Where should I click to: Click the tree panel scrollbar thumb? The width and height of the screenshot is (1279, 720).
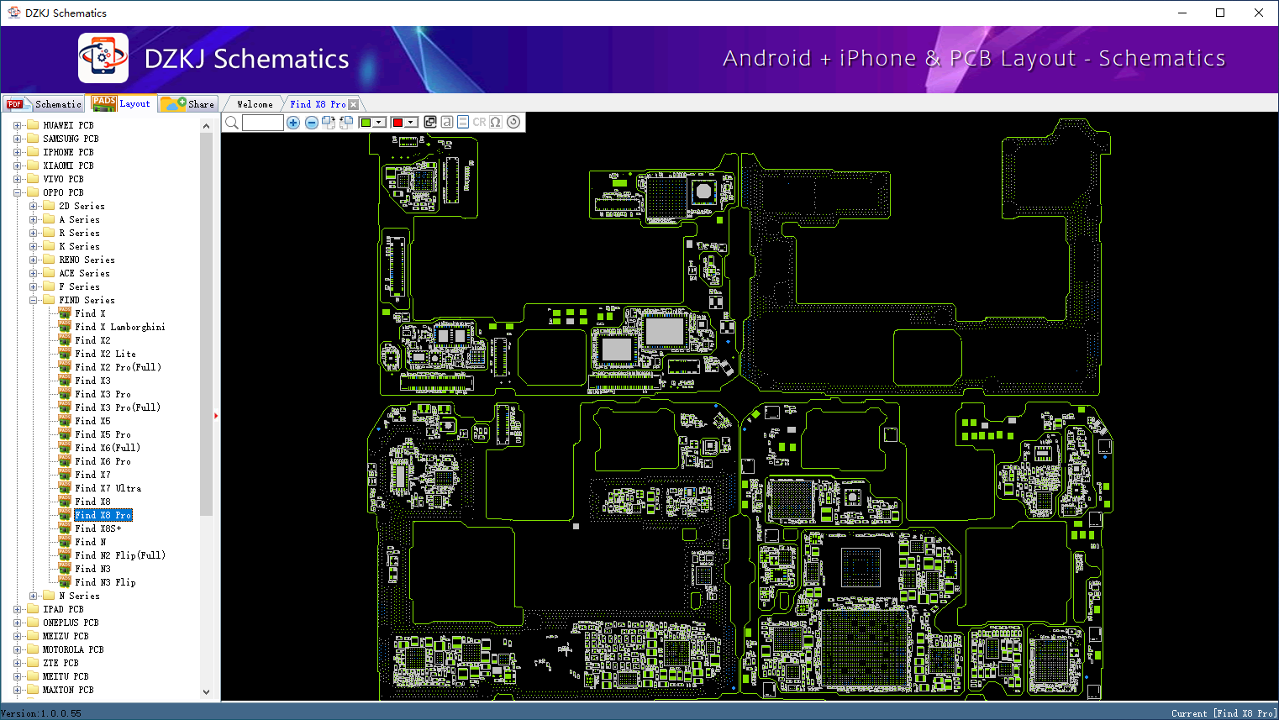tap(206, 324)
